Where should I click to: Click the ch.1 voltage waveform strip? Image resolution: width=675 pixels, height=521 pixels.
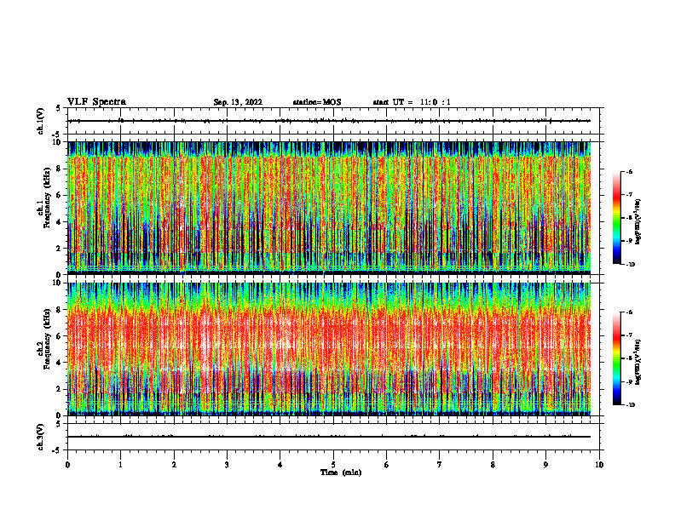333,121
